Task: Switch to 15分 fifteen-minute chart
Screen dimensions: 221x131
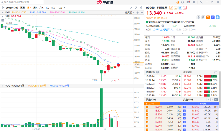Action: click(60, 8)
